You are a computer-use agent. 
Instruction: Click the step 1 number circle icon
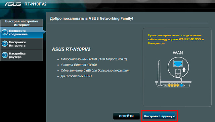pos(5,32)
